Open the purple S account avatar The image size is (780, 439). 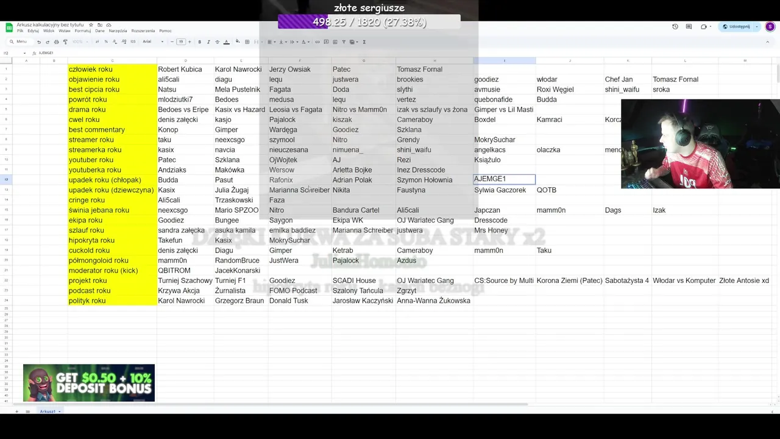[x=770, y=27]
